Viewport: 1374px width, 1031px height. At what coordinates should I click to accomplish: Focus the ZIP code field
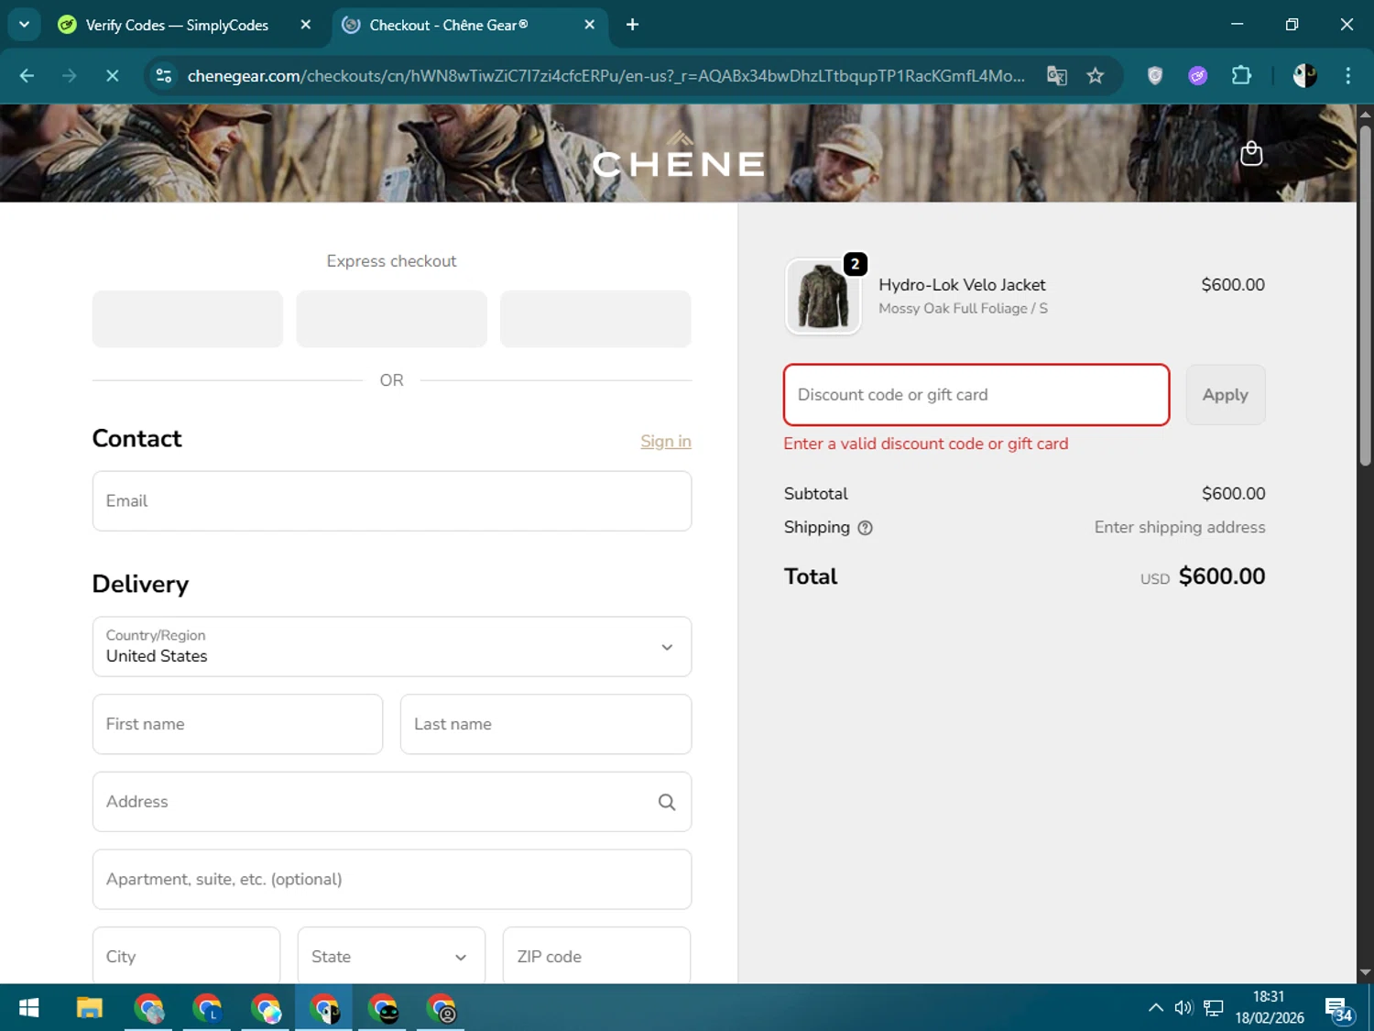tap(596, 956)
